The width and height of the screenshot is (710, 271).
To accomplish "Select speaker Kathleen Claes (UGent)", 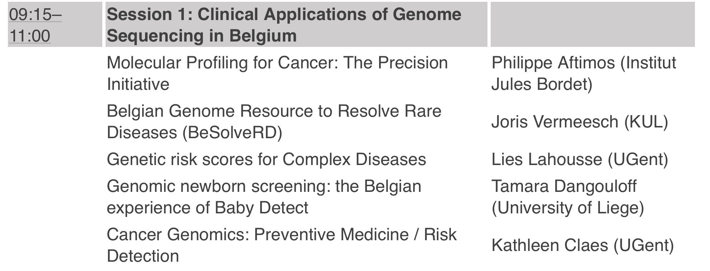I will coord(583,245).
